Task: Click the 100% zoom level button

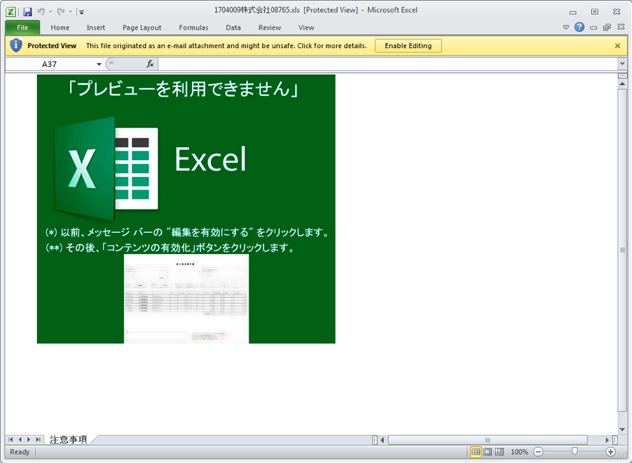Action: click(519, 452)
